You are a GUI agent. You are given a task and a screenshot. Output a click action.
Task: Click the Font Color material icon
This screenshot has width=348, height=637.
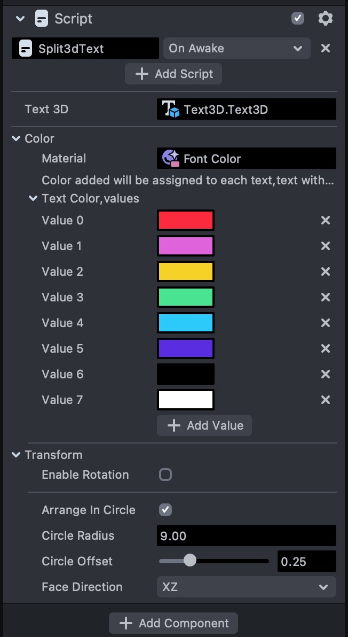[171, 159]
